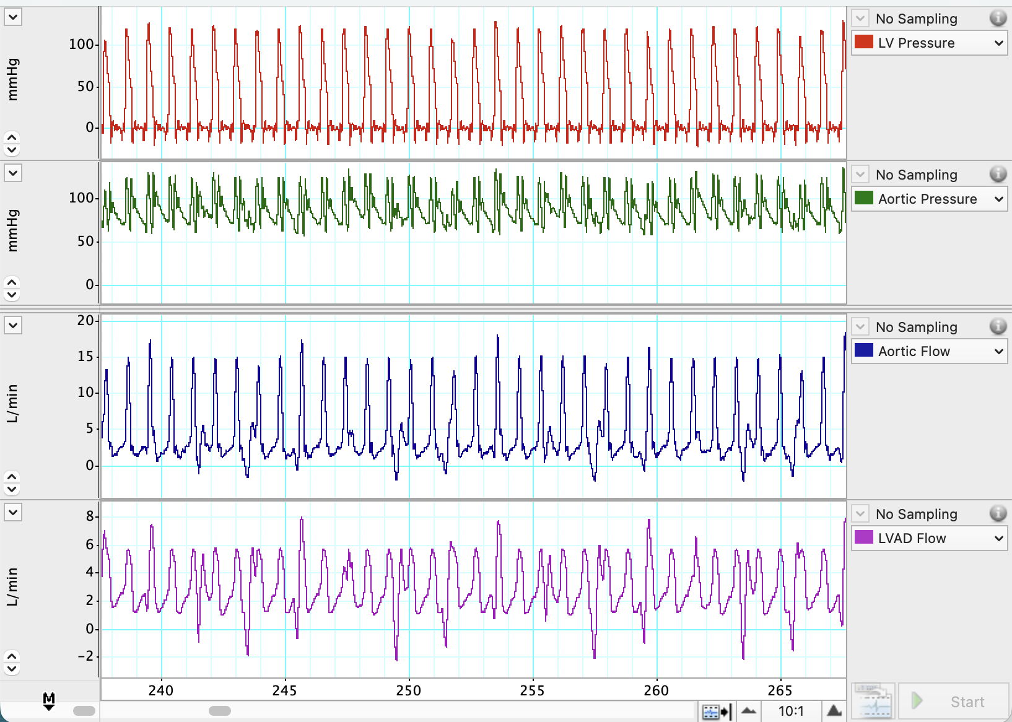Open the Aortic Pressure channel info icon
Viewport: 1012px width, 722px height.
[x=998, y=175]
